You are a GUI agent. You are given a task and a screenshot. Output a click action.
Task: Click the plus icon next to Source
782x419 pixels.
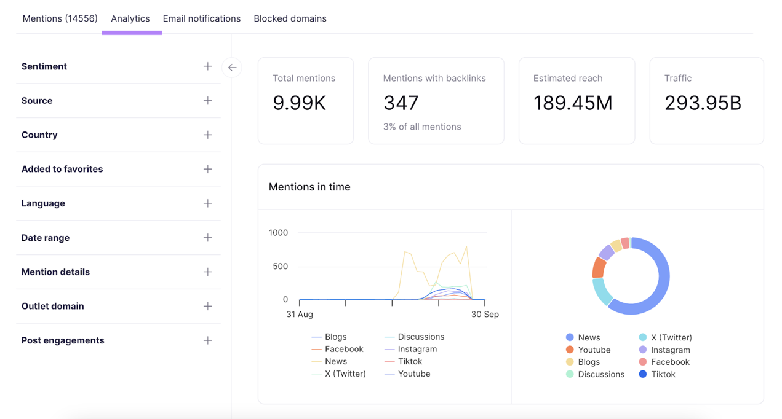[x=207, y=101]
